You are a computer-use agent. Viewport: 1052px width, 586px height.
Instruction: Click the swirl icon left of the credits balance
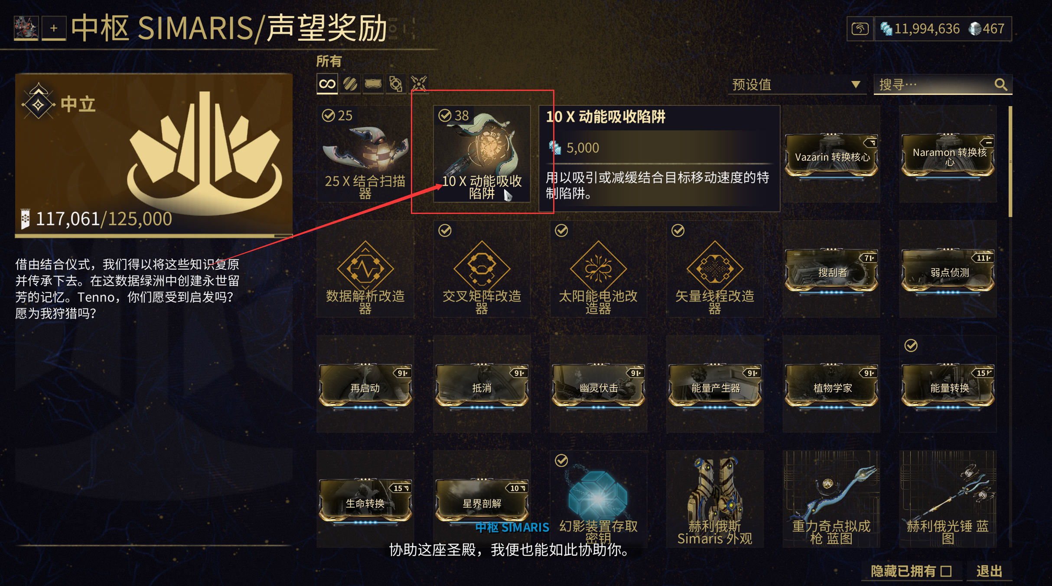(860, 29)
